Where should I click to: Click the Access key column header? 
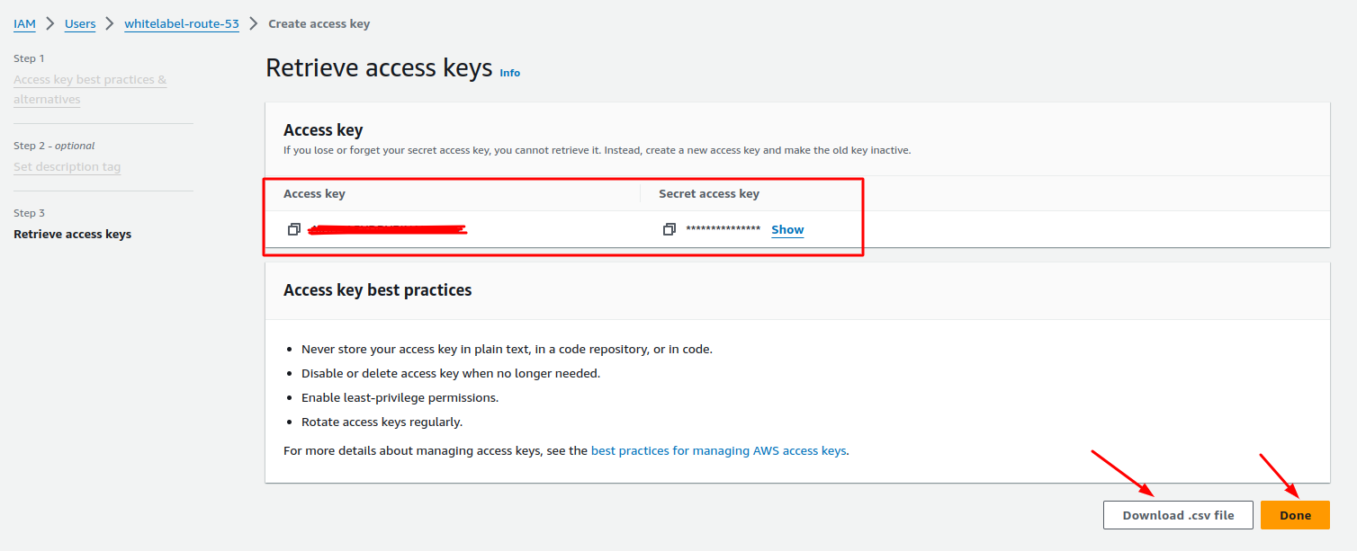(314, 193)
